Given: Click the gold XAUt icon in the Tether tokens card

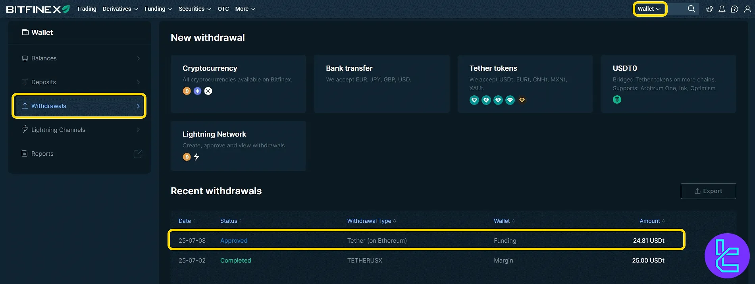Looking at the screenshot, I should pos(522,100).
